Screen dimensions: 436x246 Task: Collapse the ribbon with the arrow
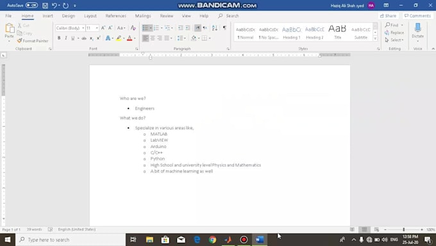click(433, 49)
